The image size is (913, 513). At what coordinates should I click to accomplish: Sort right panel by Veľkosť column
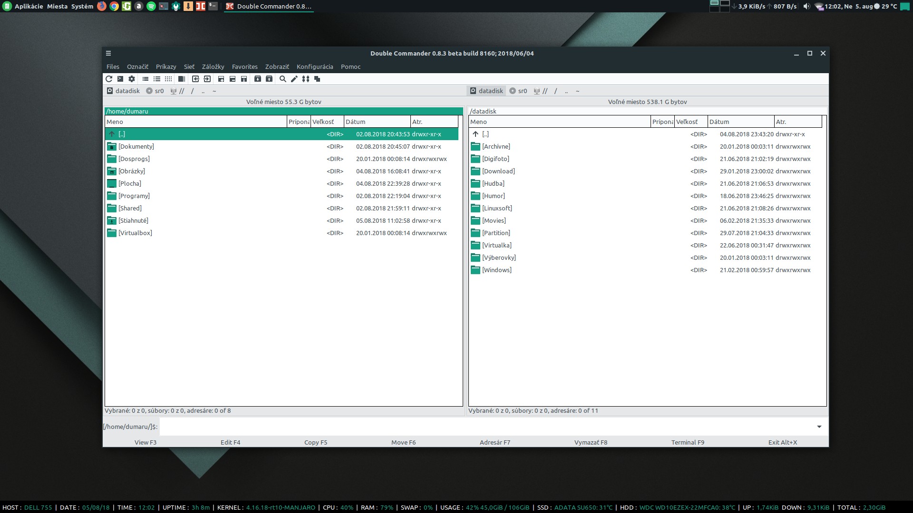[691, 122]
